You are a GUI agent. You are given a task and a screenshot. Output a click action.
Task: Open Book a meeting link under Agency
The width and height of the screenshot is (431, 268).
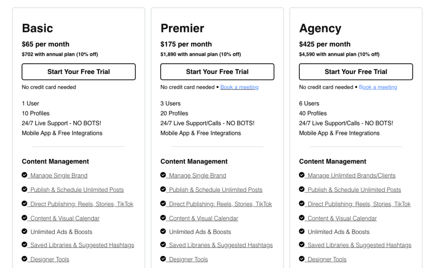pos(378,87)
